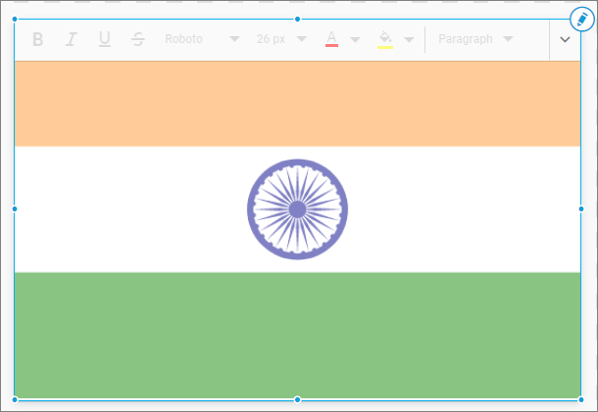The image size is (598, 412).
Task: Click the blue pencil edit icon
Action: coord(581,19)
